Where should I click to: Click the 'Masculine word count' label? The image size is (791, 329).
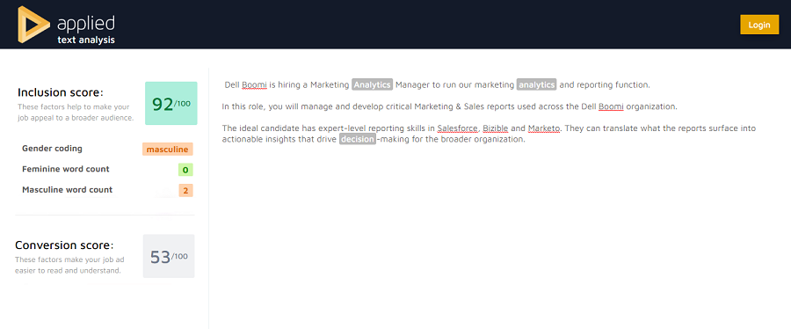(67, 190)
